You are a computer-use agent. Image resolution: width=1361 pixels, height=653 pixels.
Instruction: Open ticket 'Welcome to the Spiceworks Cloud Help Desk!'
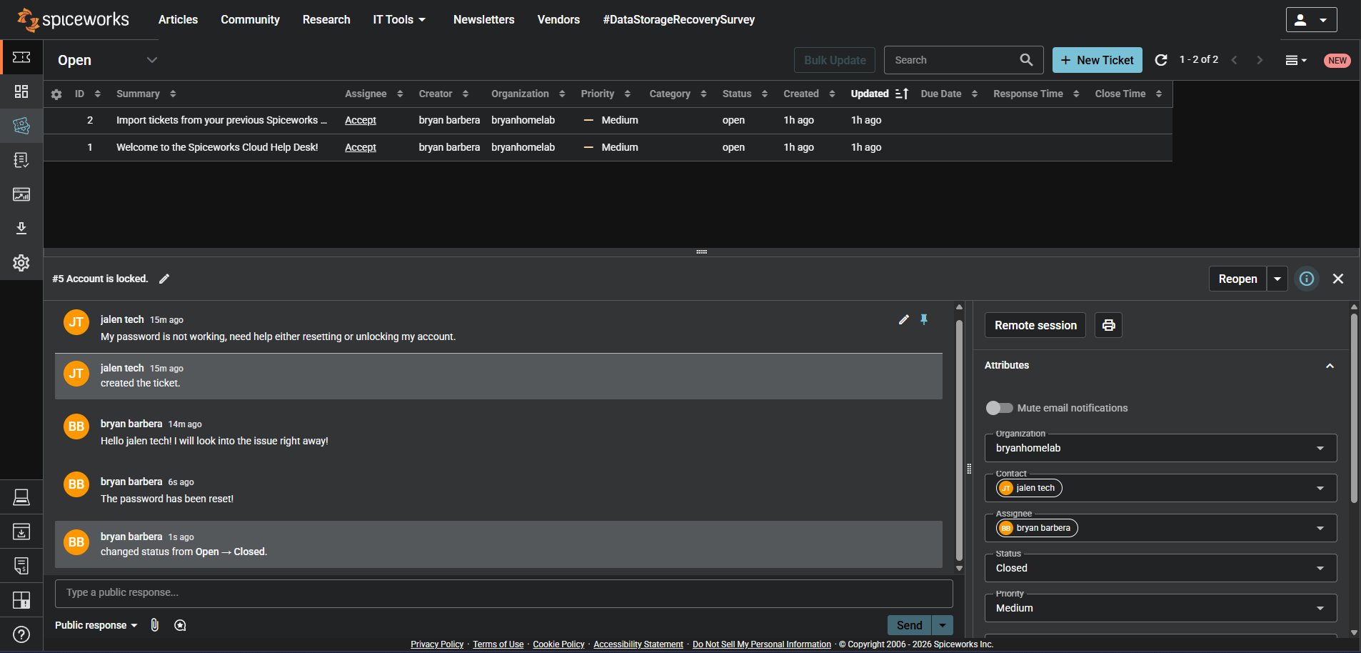(x=217, y=147)
